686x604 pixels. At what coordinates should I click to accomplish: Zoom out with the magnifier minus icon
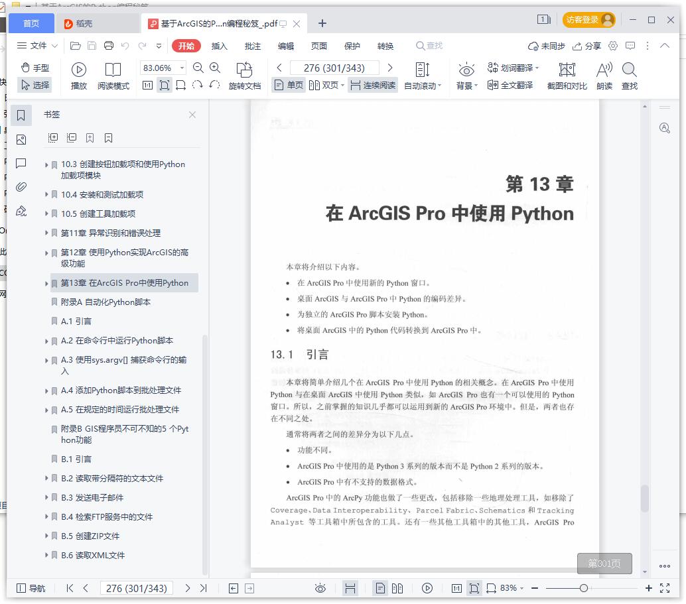198,68
